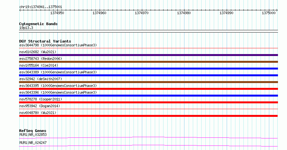
Task: Select the Cytogenetic Bands track title
Action: [38, 24]
